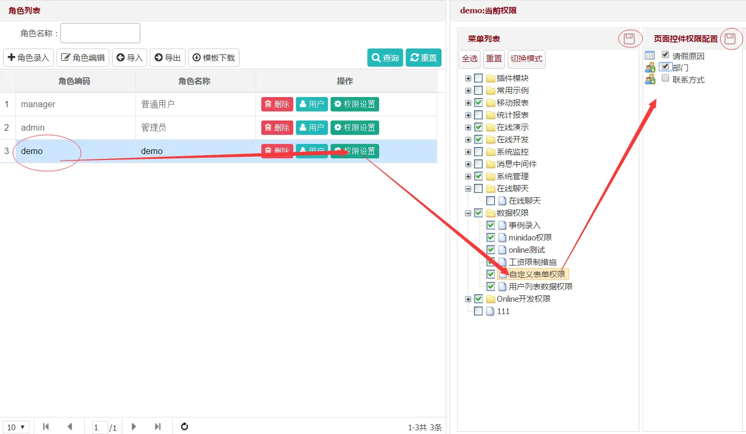This screenshot has height=434, width=746.
Task: Click the page number input field
Action: (x=100, y=427)
